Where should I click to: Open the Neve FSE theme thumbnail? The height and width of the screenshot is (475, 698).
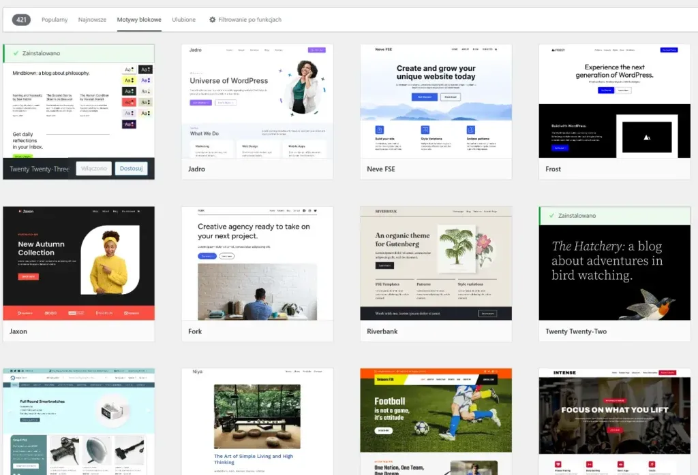[436, 101]
